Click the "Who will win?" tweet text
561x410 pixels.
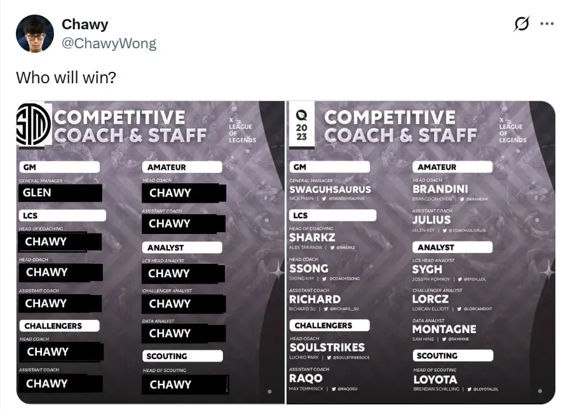click(66, 78)
